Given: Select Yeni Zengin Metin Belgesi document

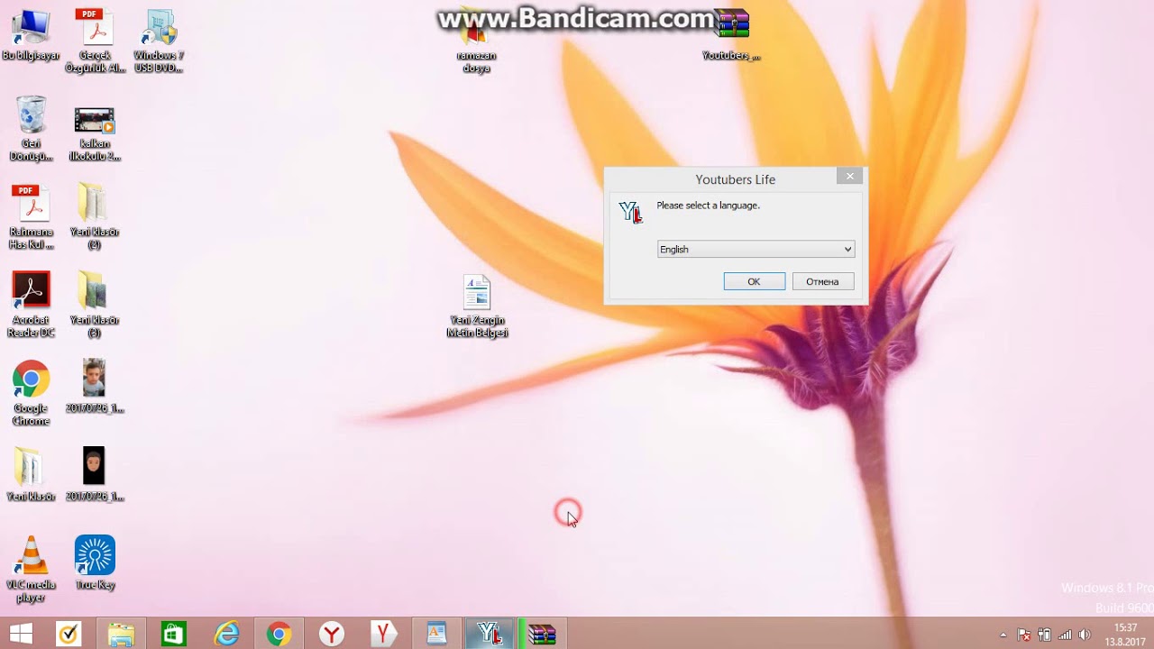Looking at the screenshot, I should click(477, 306).
